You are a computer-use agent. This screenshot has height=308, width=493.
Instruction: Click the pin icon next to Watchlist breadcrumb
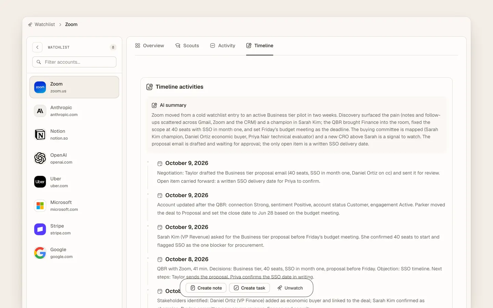click(30, 25)
